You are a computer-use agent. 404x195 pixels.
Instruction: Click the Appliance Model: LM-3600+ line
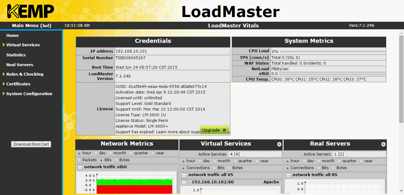click(142, 126)
